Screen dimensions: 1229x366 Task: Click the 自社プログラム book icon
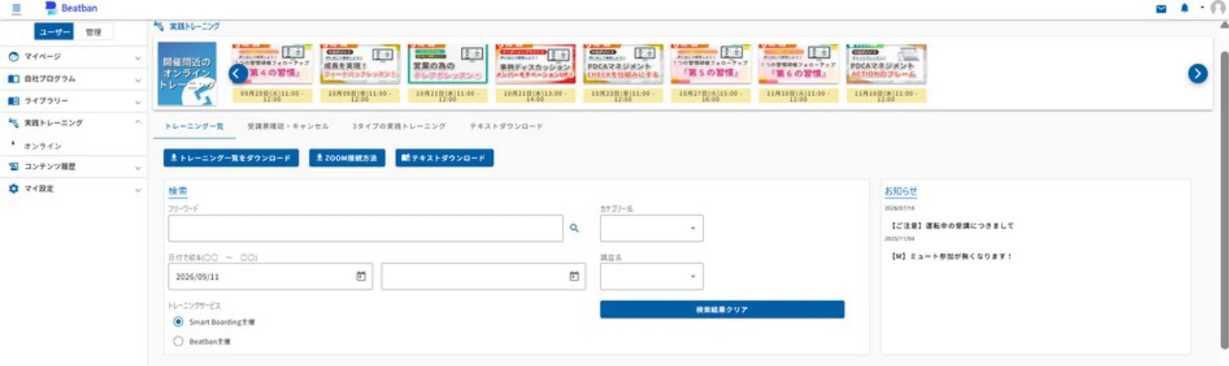[13, 79]
